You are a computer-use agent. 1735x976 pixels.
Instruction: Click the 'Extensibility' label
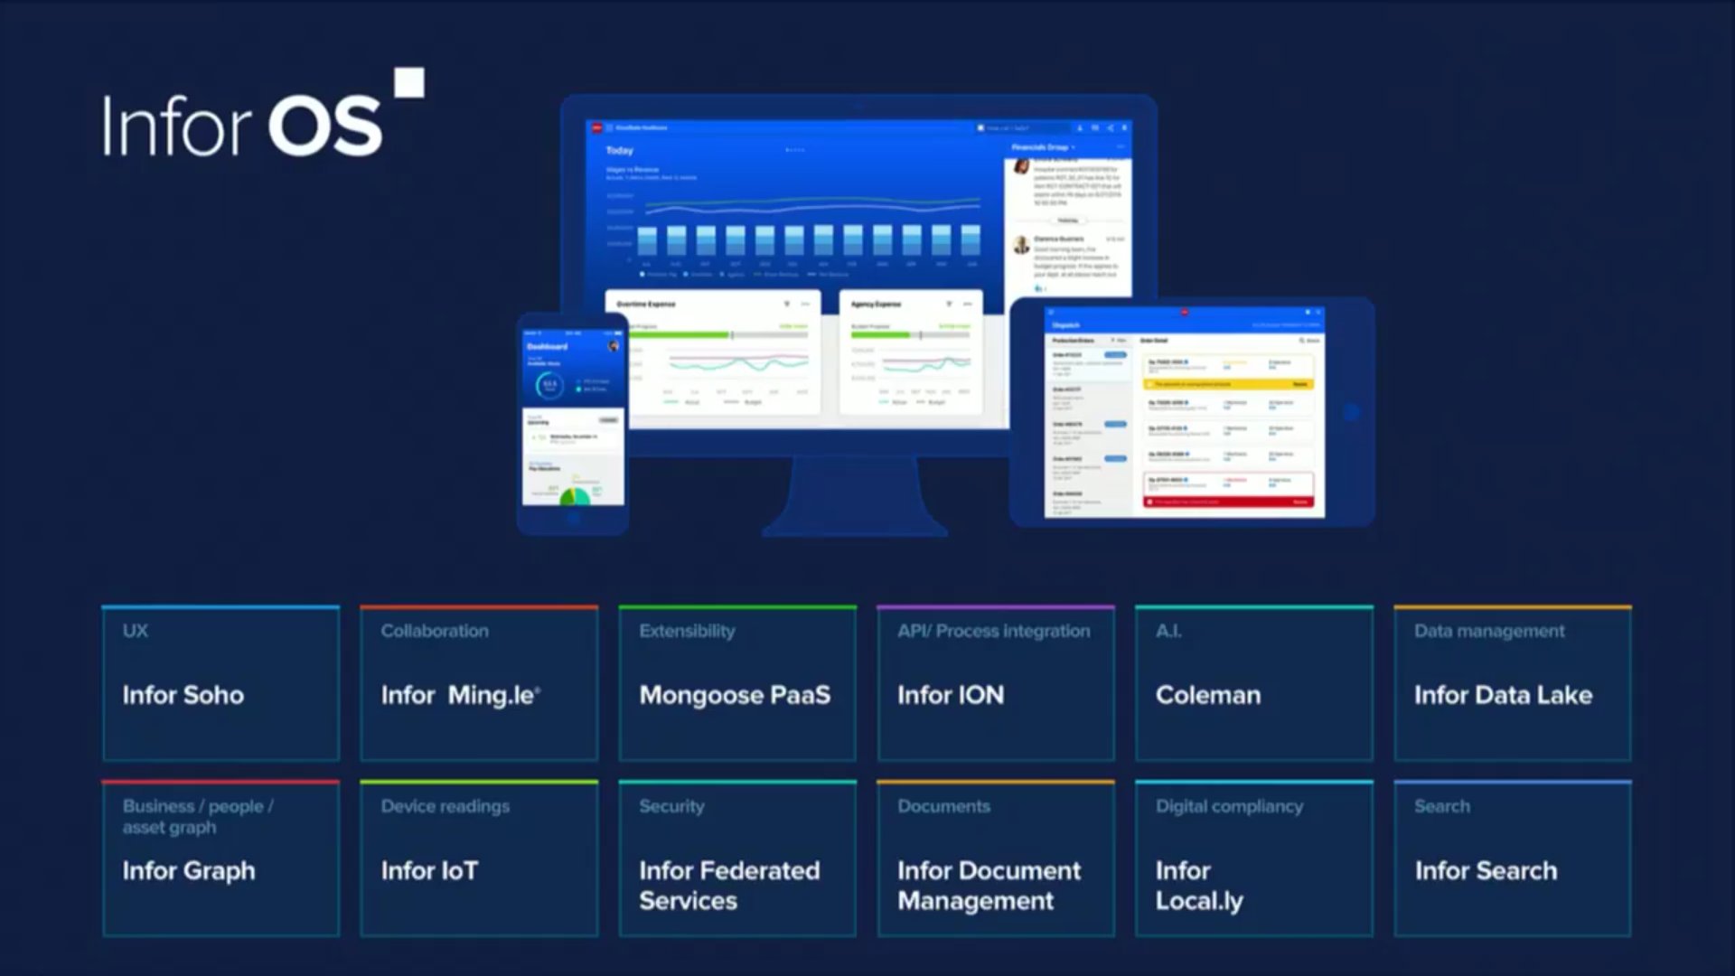[x=687, y=631]
